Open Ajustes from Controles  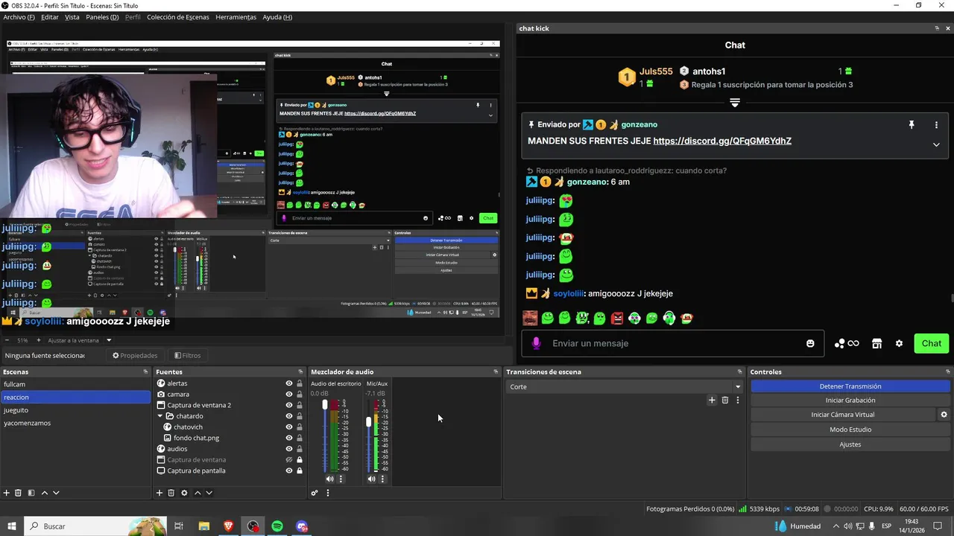tap(850, 444)
